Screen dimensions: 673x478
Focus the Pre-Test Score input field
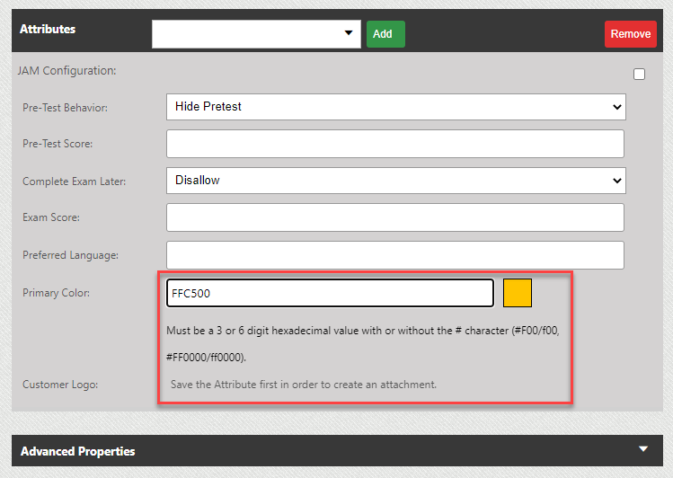coord(395,144)
